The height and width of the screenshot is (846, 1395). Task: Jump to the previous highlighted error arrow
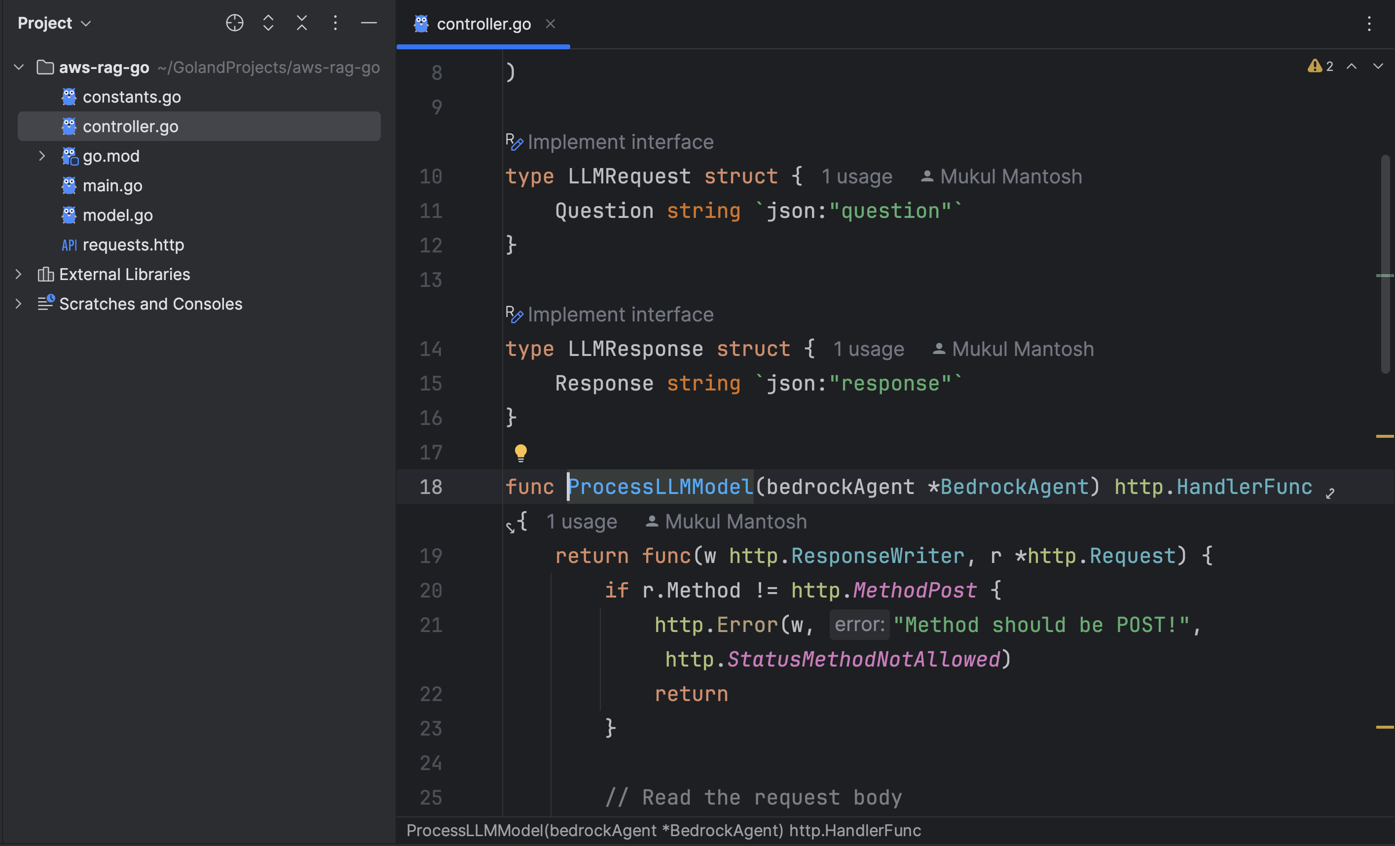tap(1352, 66)
